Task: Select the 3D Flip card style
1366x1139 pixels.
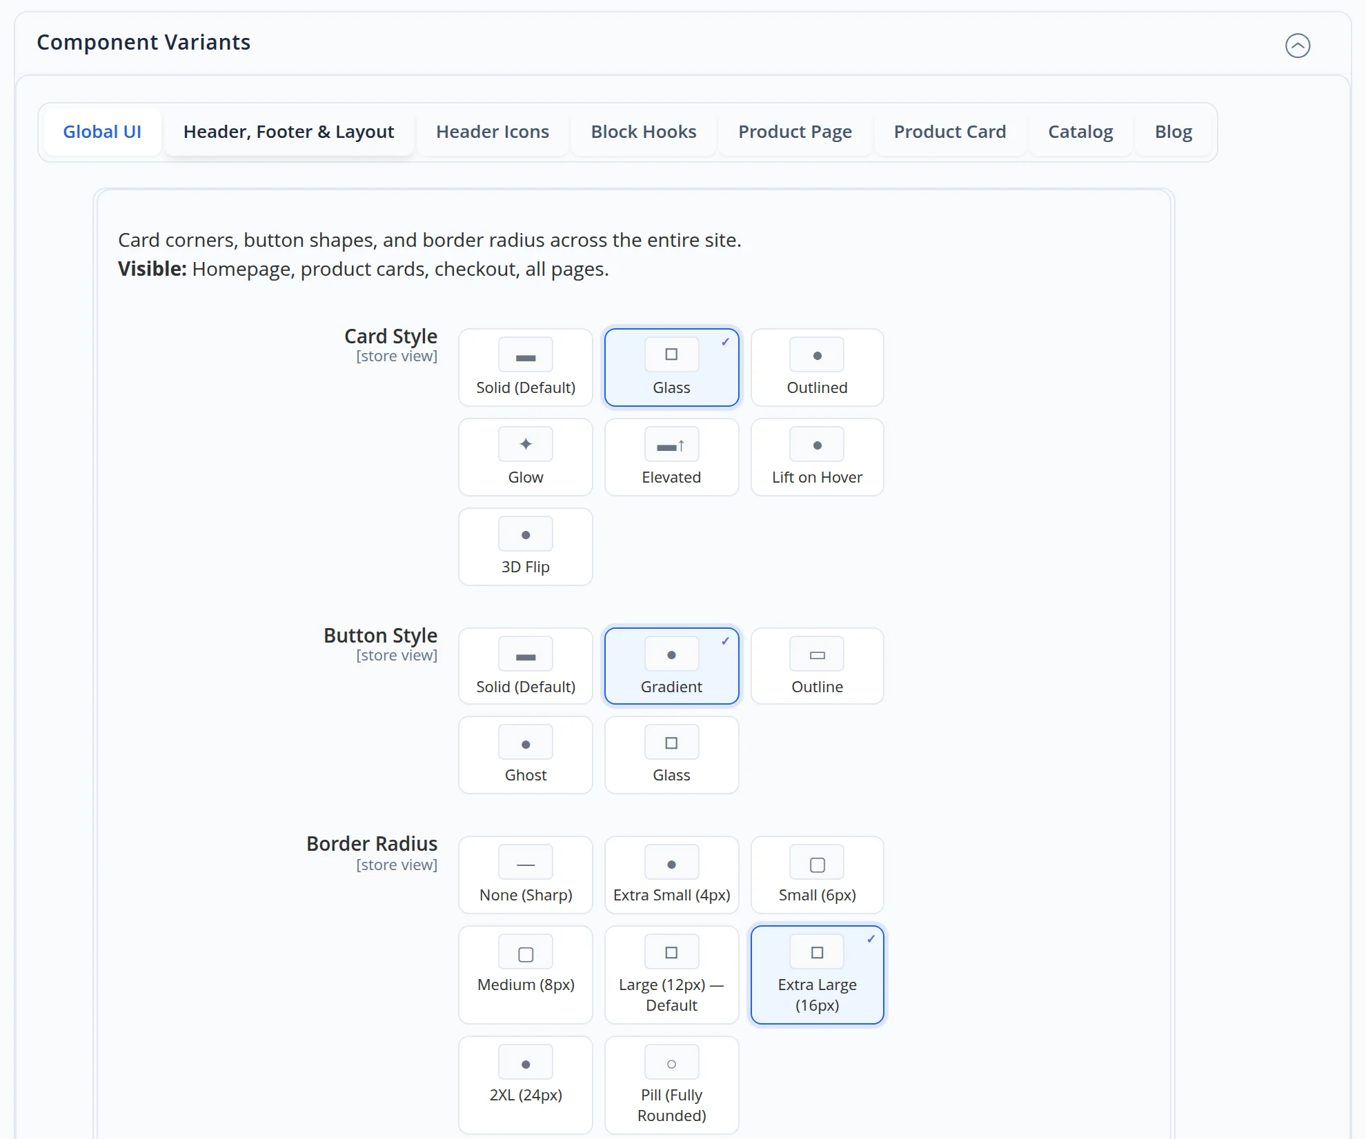Action: tap(526, 547)
